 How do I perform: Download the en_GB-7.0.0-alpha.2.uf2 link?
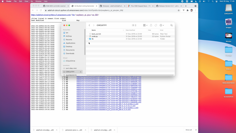[x=107, y=104]
